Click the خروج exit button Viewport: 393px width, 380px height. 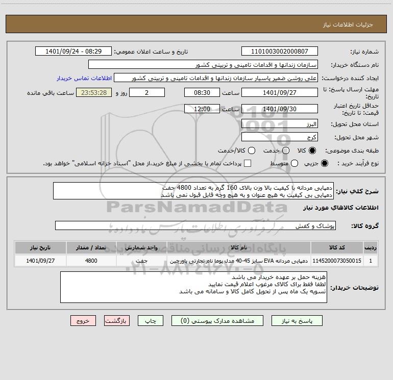tap(83, 321)
